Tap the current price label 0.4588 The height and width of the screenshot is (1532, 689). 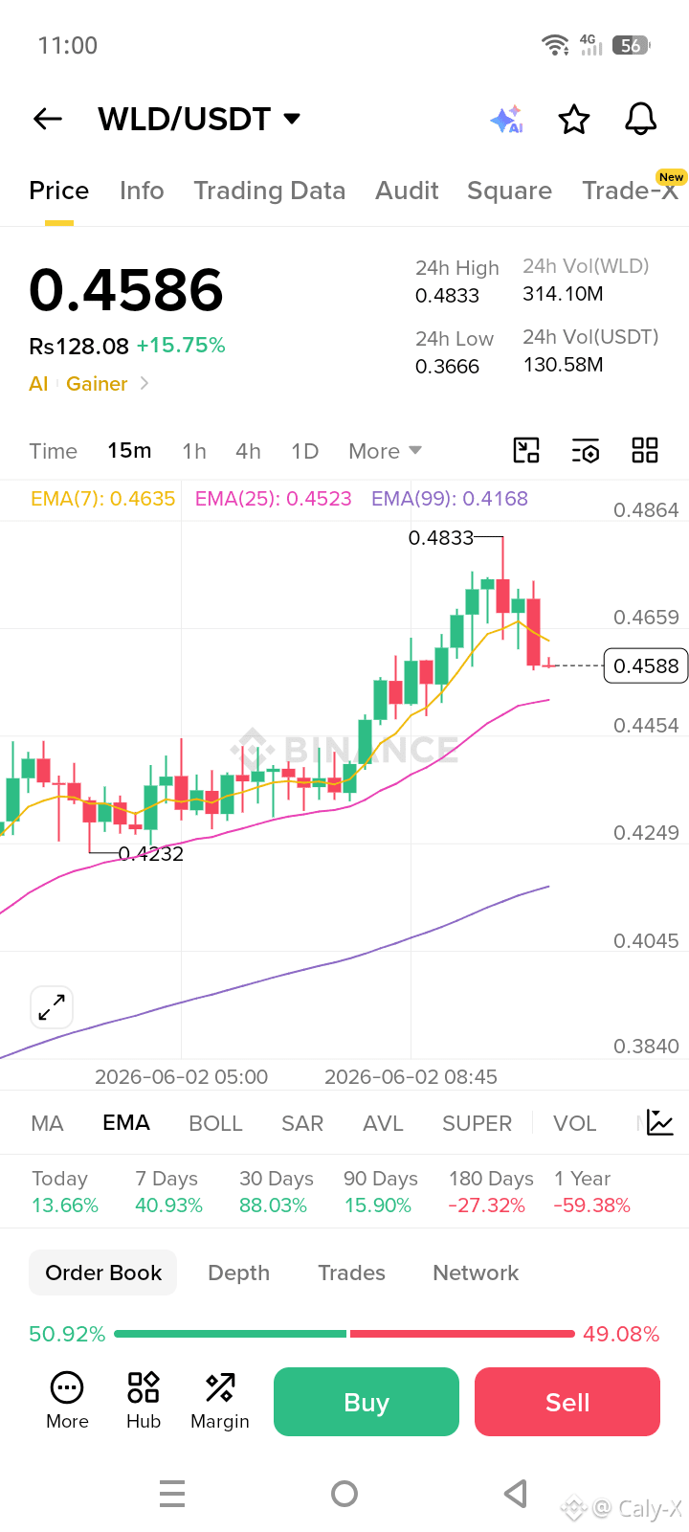tap(646, 665)
